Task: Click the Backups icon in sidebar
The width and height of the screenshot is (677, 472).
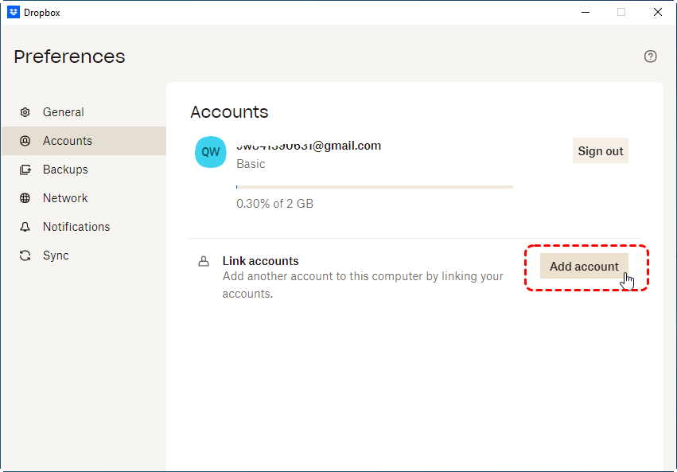Action: [x=25, y=170]
